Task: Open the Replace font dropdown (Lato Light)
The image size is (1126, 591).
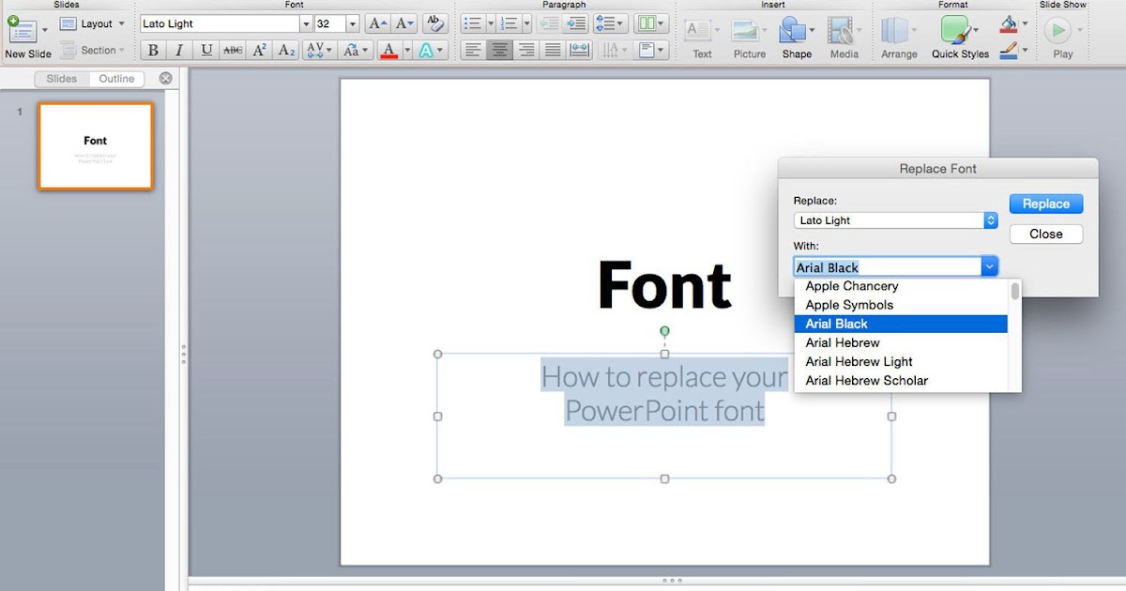Action: [x=896, y=220]
